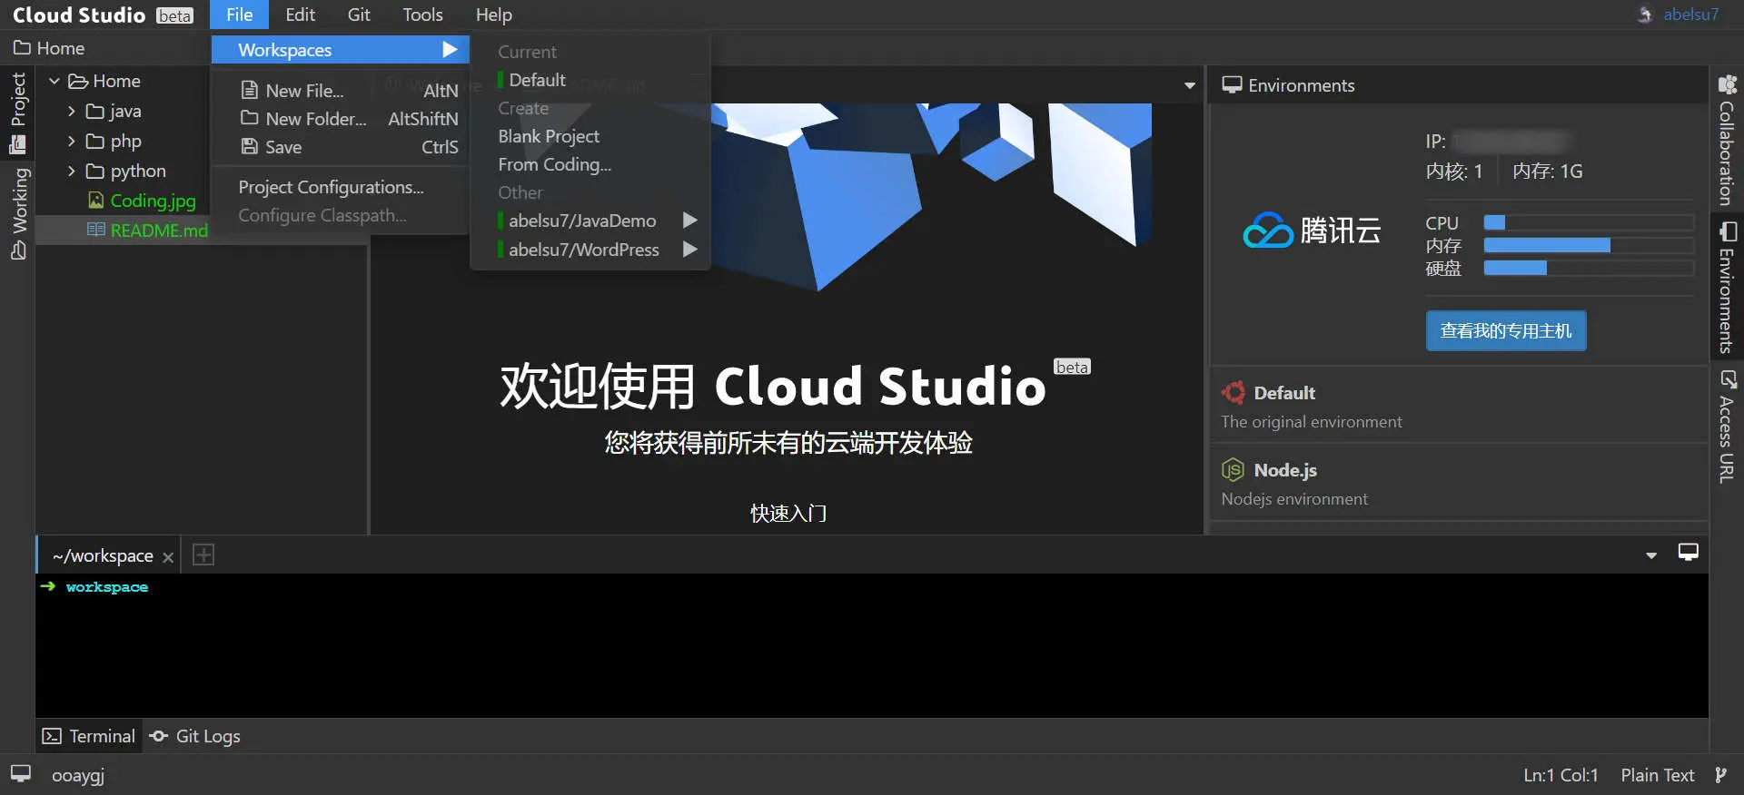Open the Environments side tab

[1727, 287]
